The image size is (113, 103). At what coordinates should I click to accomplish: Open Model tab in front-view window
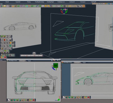[29, 61]
